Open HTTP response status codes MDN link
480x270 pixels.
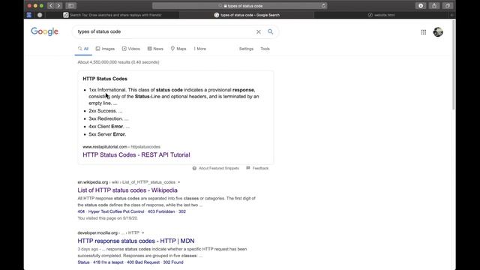tap(136, 241)
